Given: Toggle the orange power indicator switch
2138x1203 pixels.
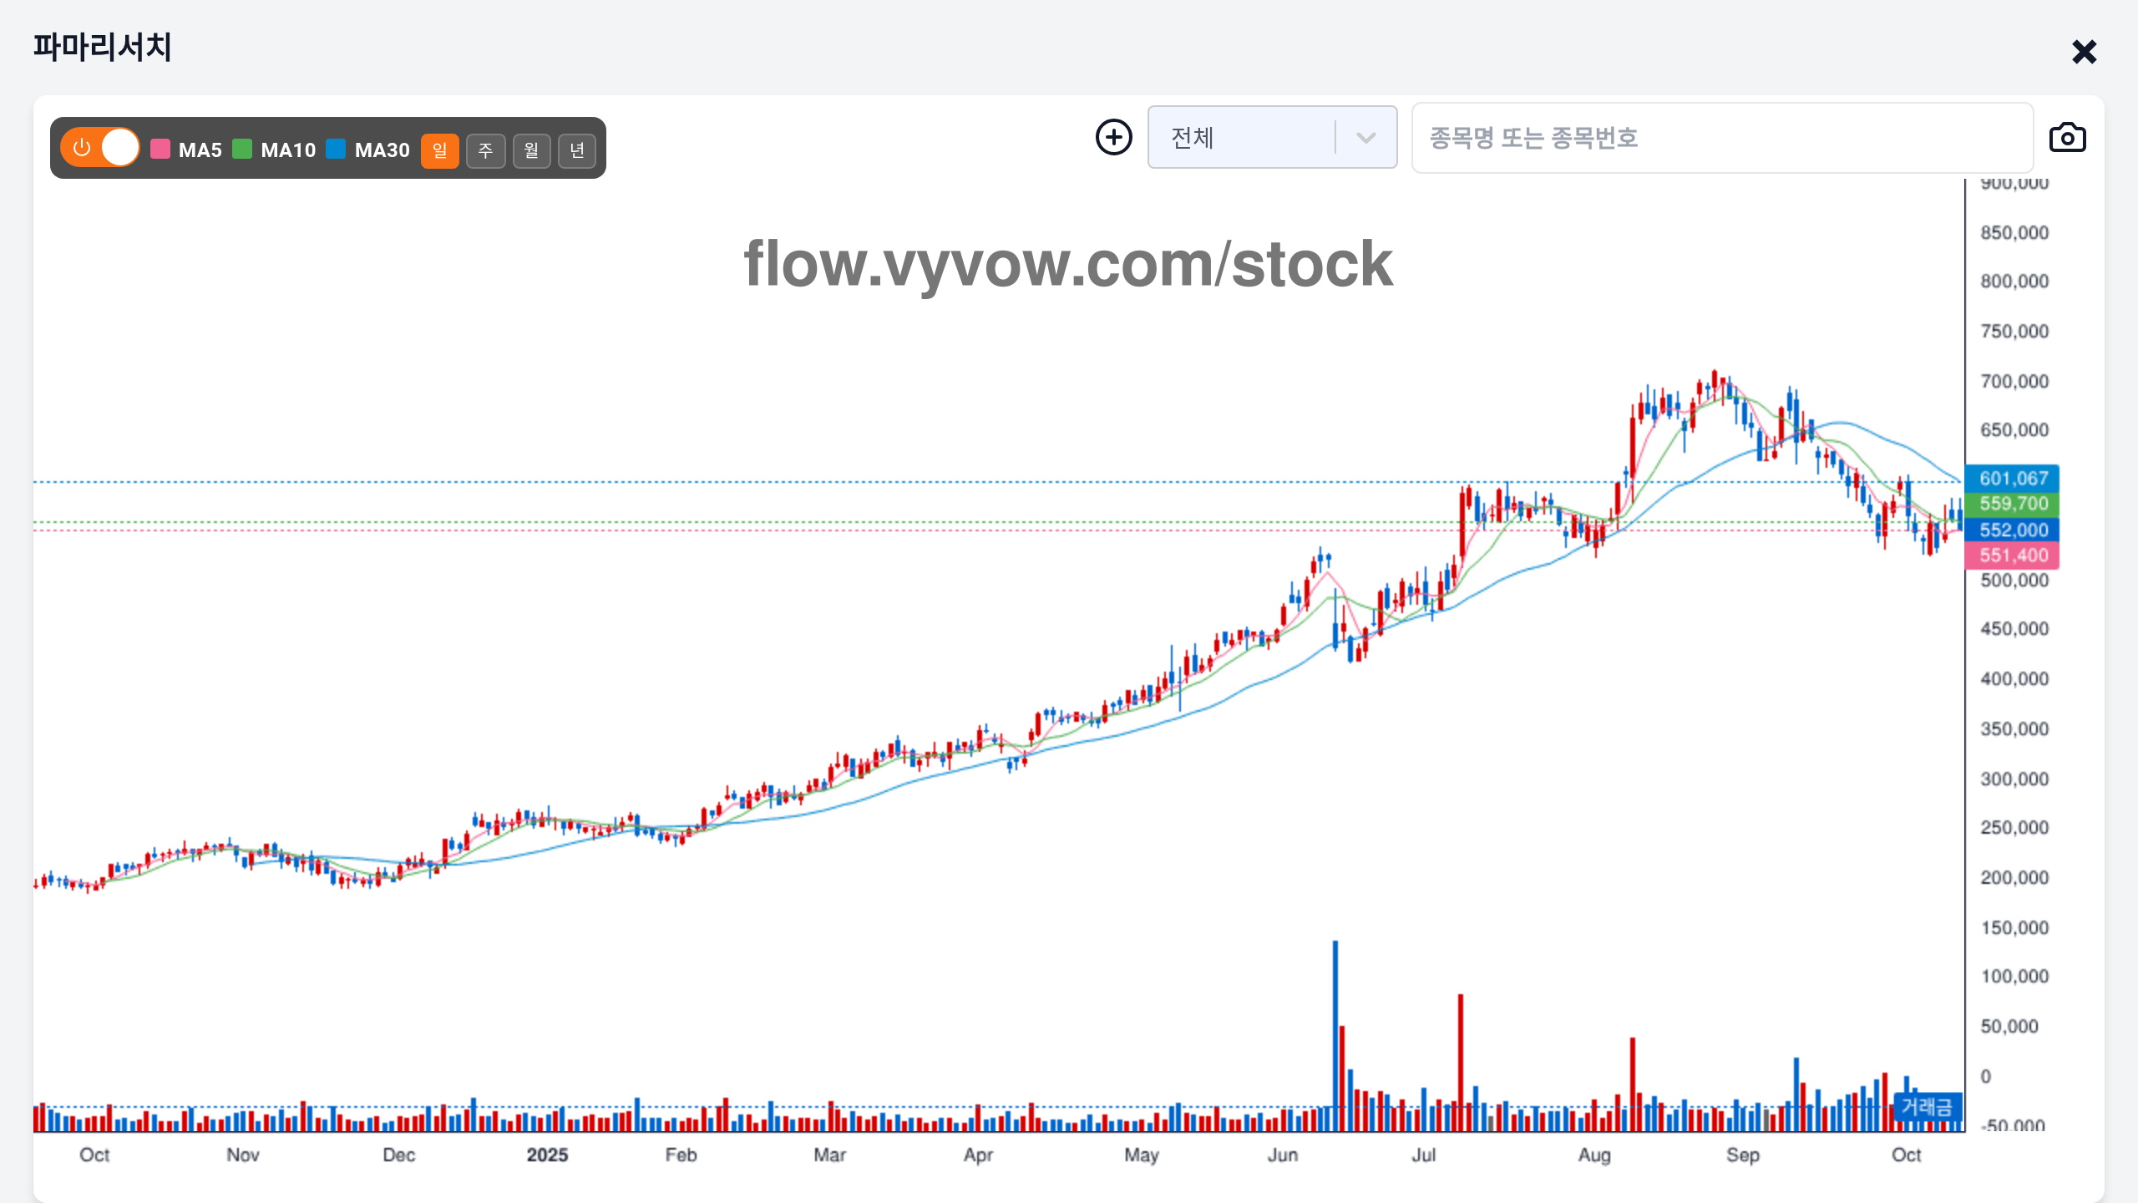Looking at the screenshot, I should point(100,148).
